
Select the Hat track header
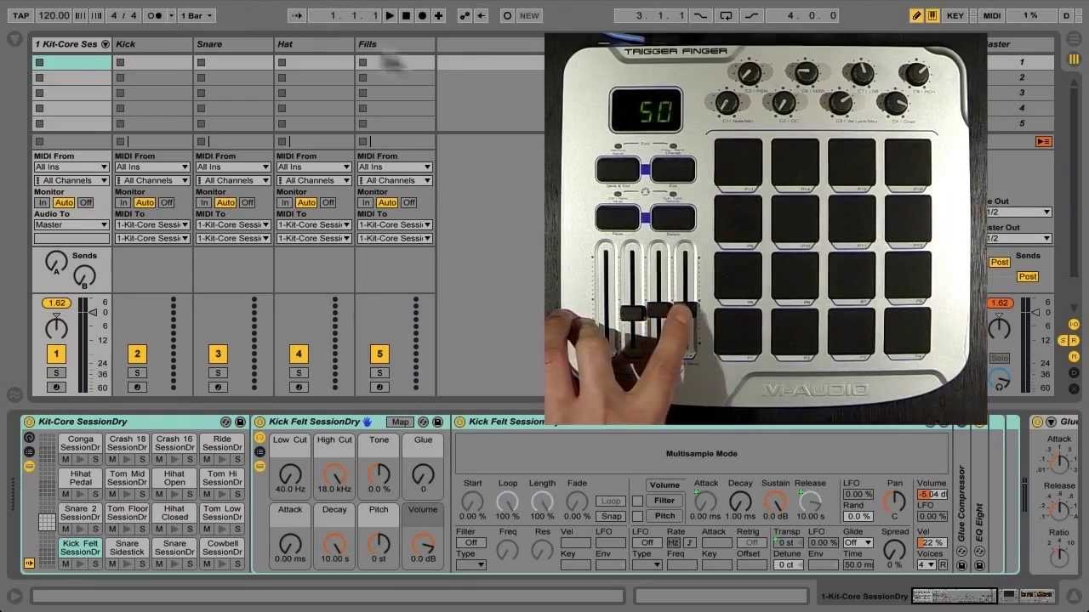click(315, 44)
